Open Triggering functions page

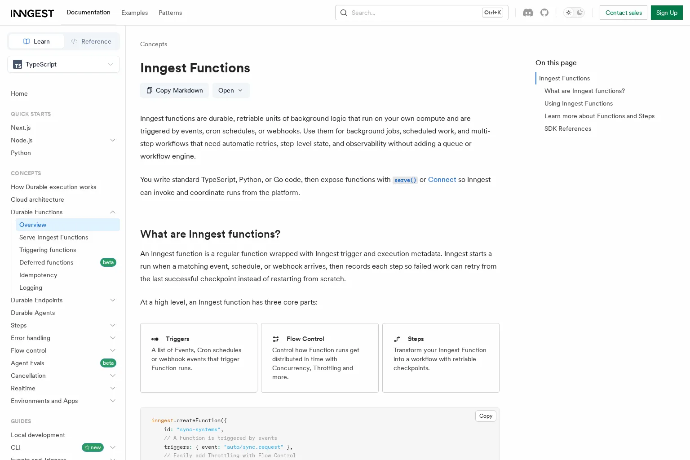click(48, 250)
